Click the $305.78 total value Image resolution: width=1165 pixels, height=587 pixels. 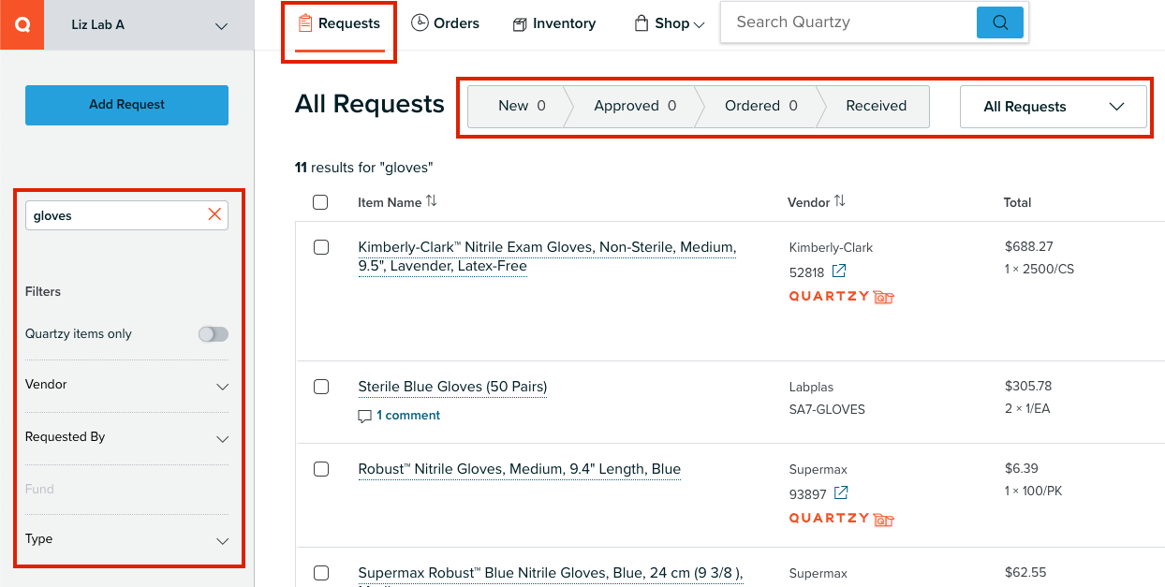[x=1028, y=386]
